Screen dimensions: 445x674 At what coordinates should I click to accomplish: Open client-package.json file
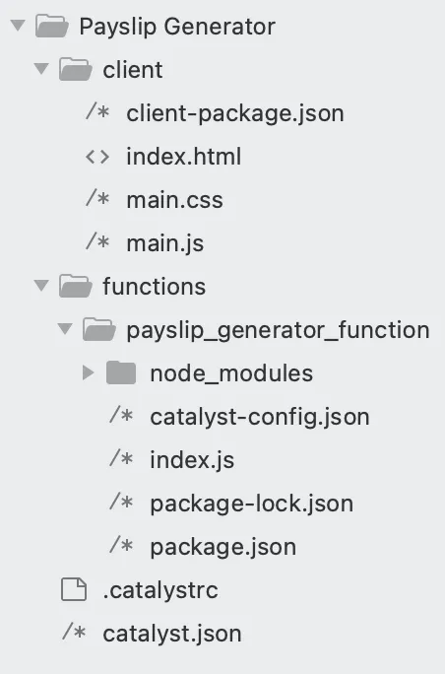tap(235, 113)
